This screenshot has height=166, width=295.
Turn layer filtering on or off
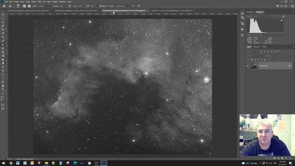278,51
